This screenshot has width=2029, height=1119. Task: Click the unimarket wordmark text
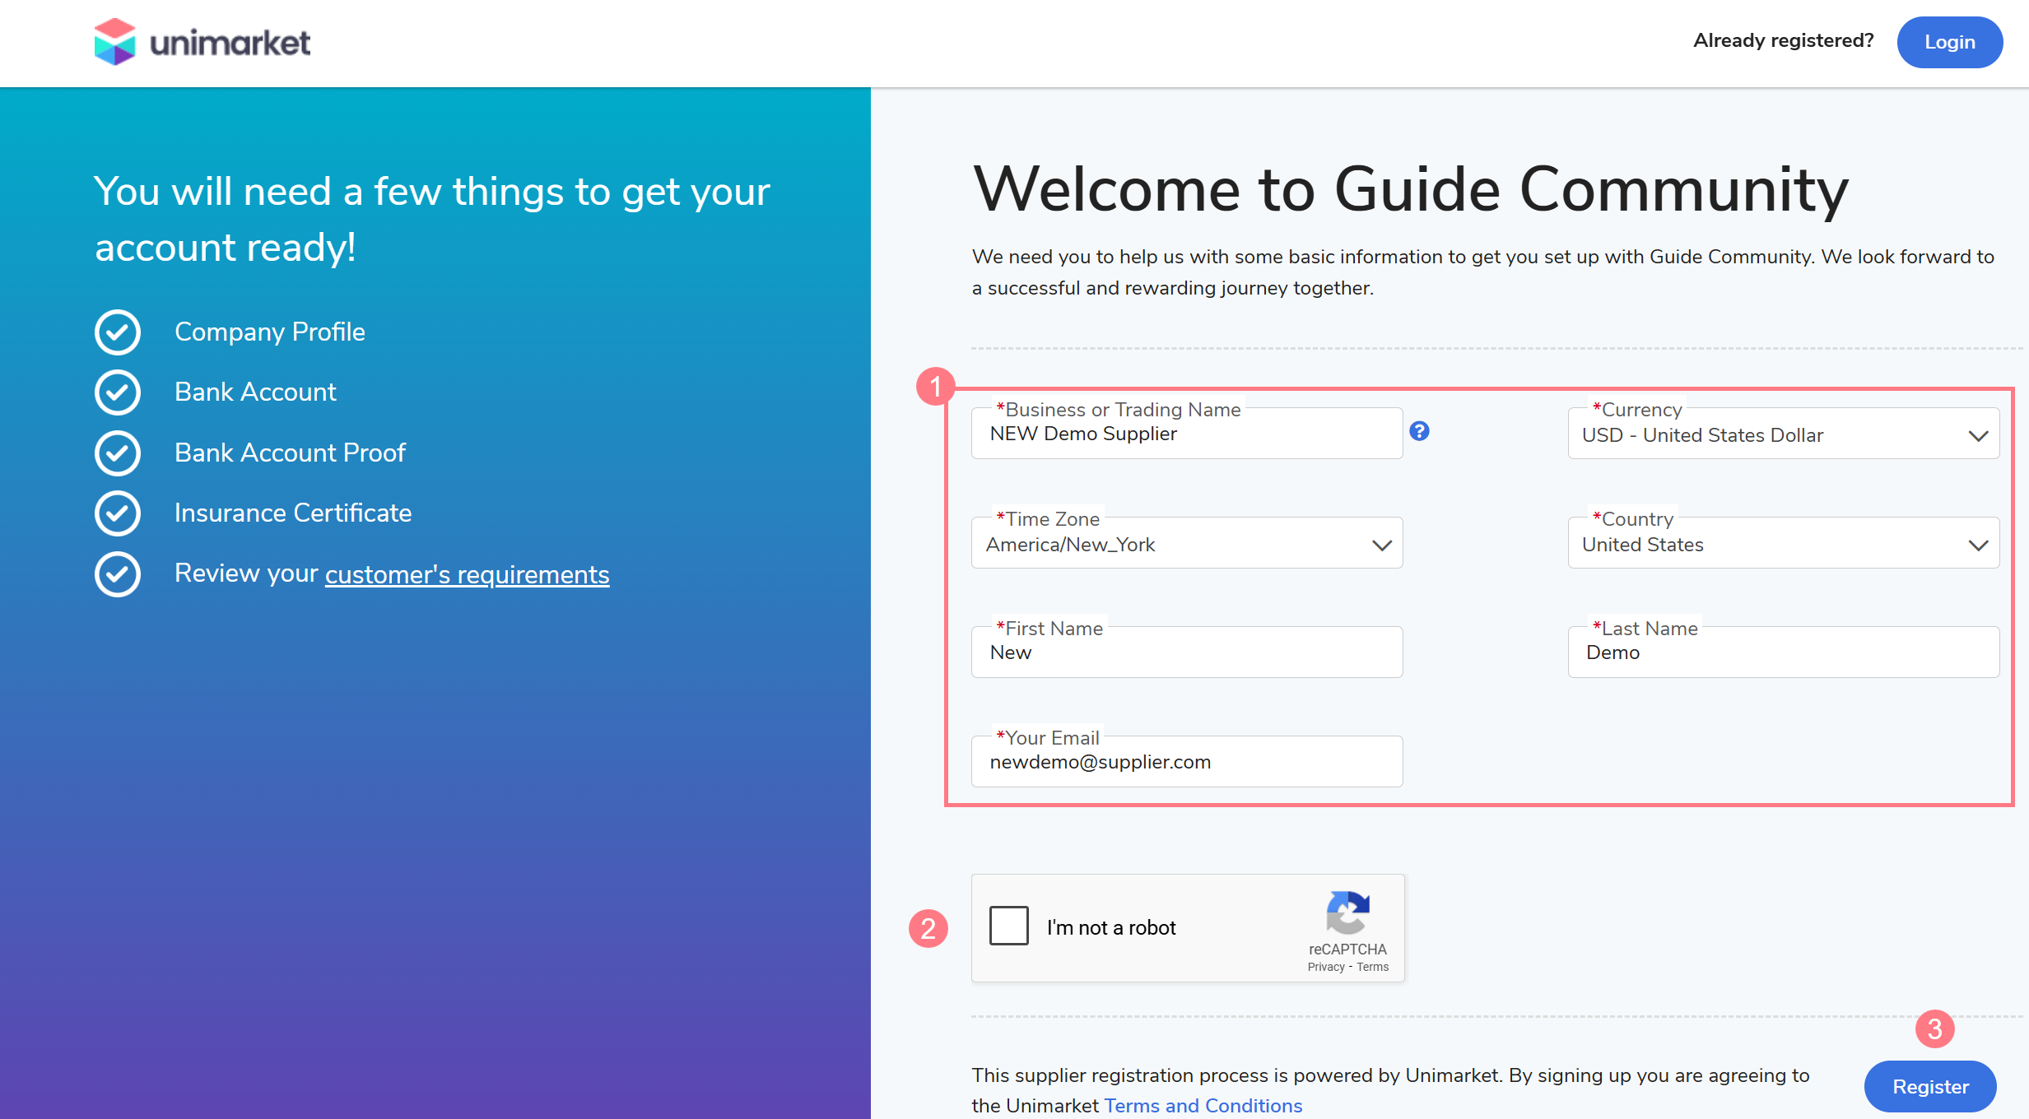coord(230,43)
